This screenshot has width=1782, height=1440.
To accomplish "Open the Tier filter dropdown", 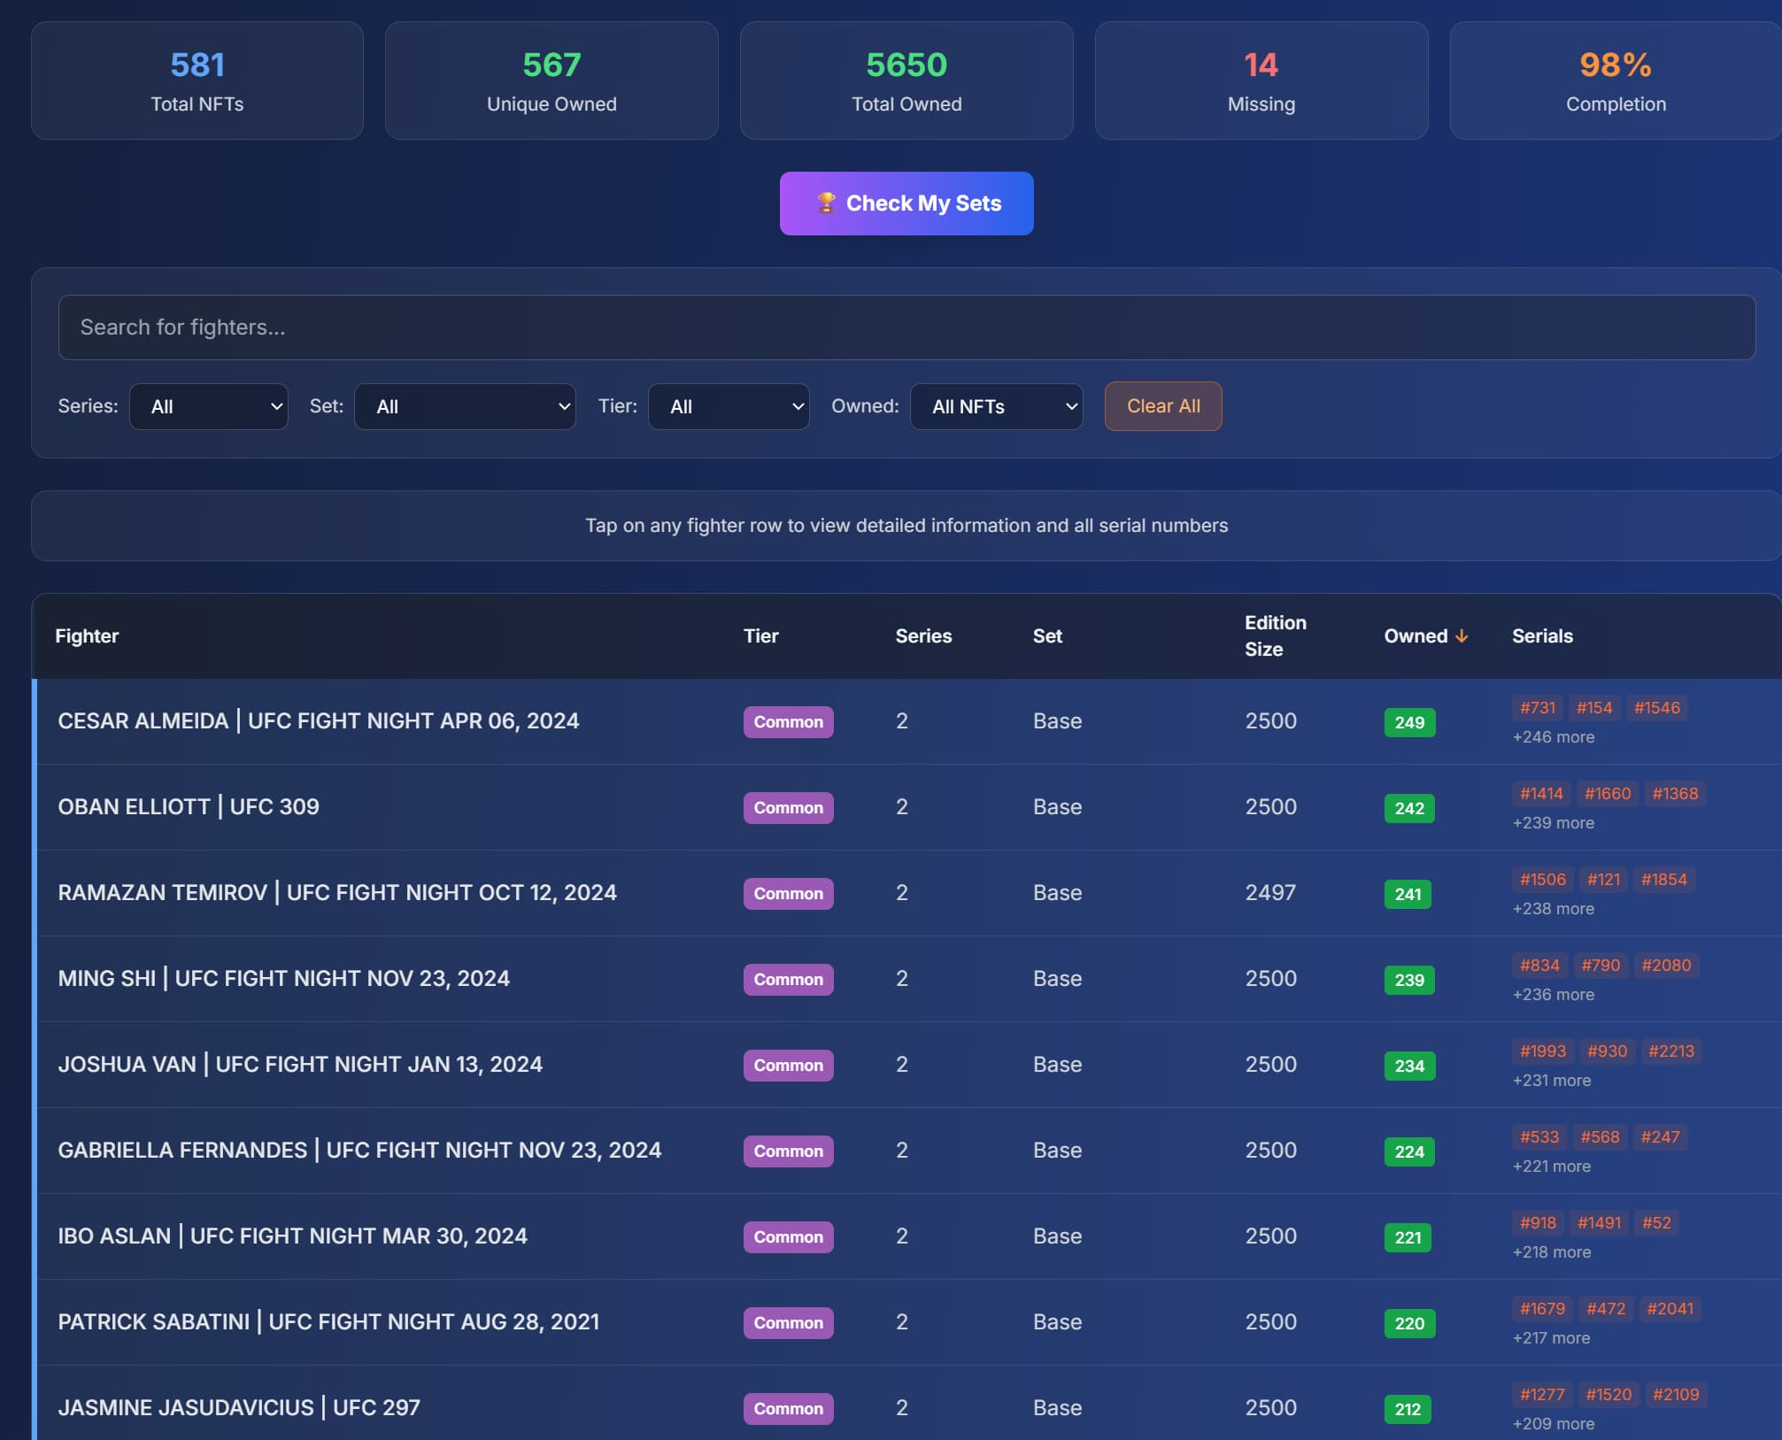I will [x=728, y=407].
